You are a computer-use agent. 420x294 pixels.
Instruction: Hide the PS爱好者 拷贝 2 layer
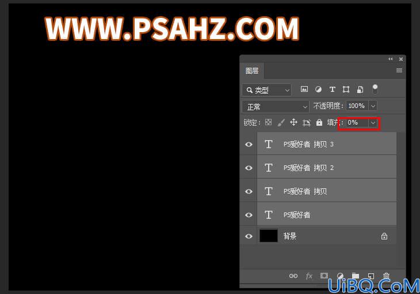[x=249, y=168]
